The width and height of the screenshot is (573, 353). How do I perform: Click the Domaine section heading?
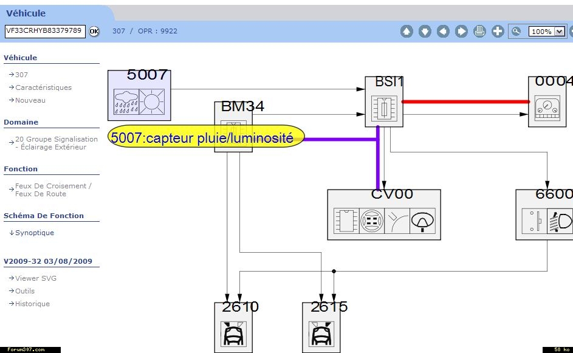pyautogui.click(x=21, y=122)
